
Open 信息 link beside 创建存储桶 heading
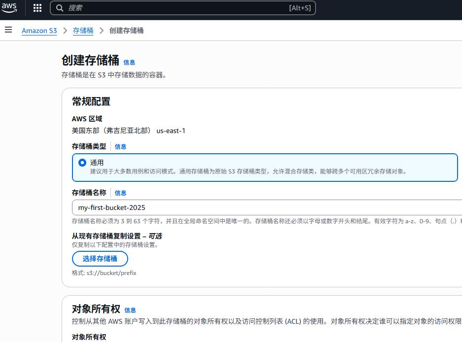point(129,62)
